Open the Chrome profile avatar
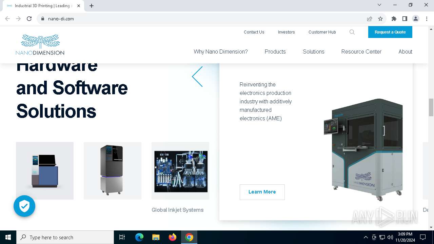The height and width of the screenshot is (244, 434). coord(416,19)
